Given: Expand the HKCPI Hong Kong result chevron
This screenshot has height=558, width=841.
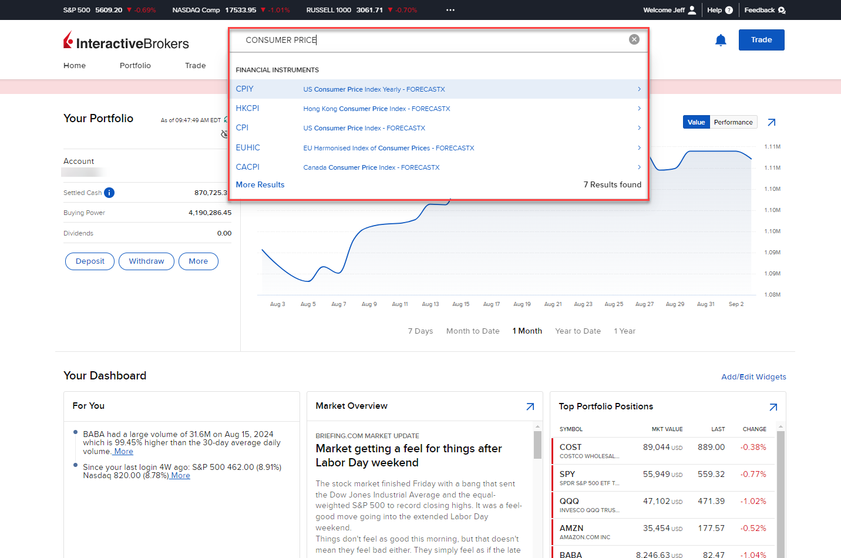Looking at the screenshot, I should 638,108.
